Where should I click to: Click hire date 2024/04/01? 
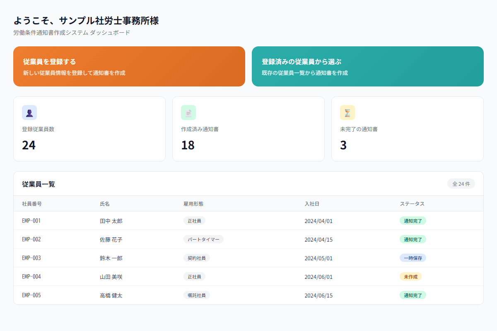pos(318,221)
